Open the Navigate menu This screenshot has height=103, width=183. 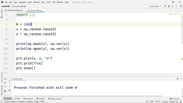pyautogui.click(x=22, y=2)
